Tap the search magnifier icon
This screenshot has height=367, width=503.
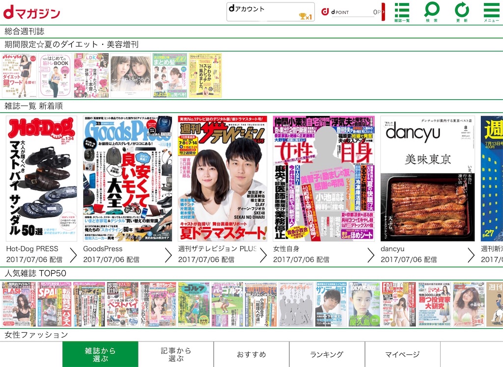pyautogui.click(x=431, y=12)
